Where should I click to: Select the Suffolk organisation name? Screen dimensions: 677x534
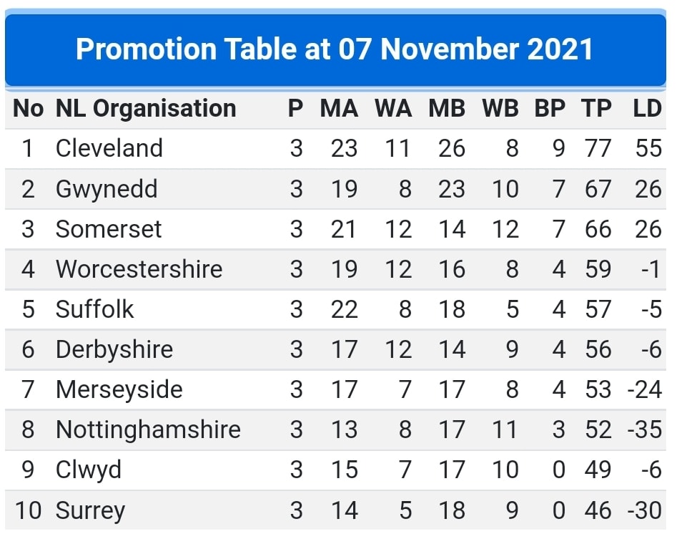94,309
